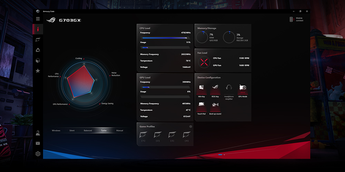
Task: Open the user account sidebar icon
Action: pos(38,133)
